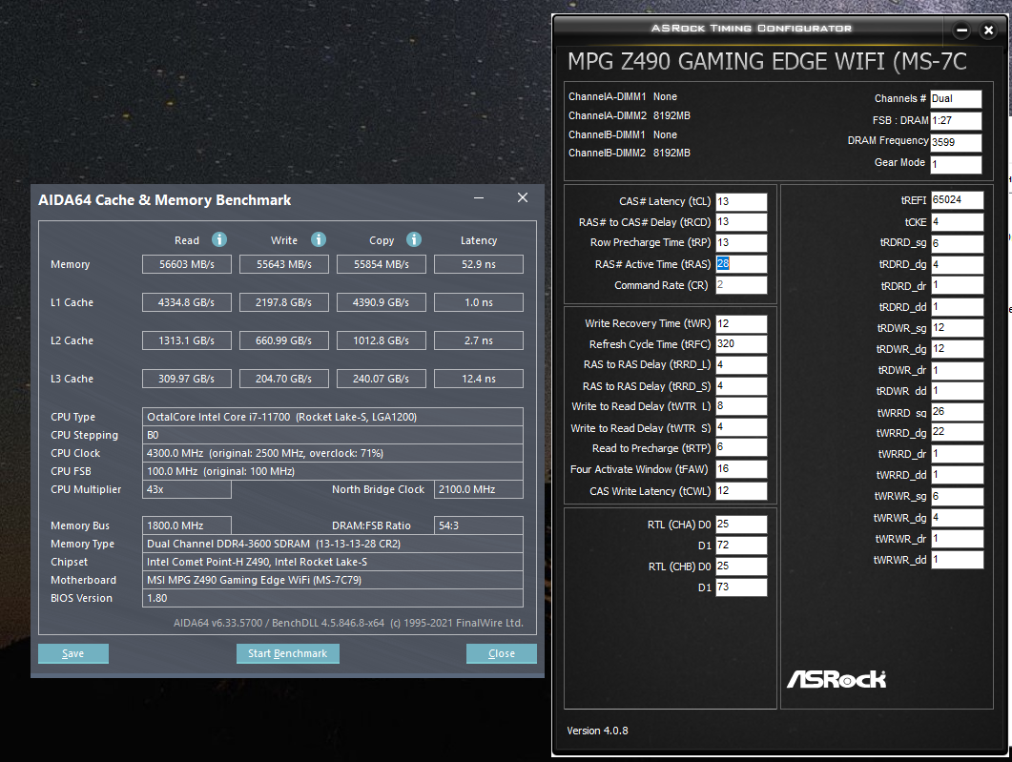The width and height of the screenshot is (1012, 762).
Task: Click the Copy column info icon
Action: tap(414, 239)
